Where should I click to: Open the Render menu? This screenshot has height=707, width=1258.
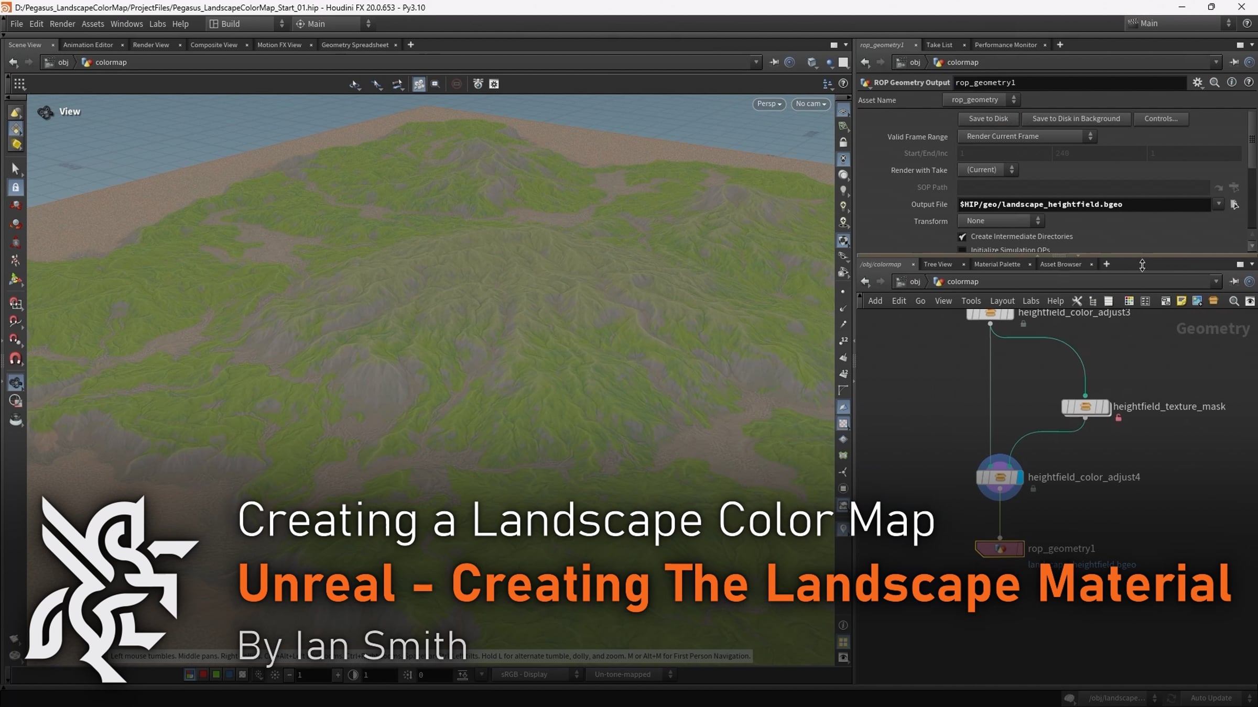(62, 24)
